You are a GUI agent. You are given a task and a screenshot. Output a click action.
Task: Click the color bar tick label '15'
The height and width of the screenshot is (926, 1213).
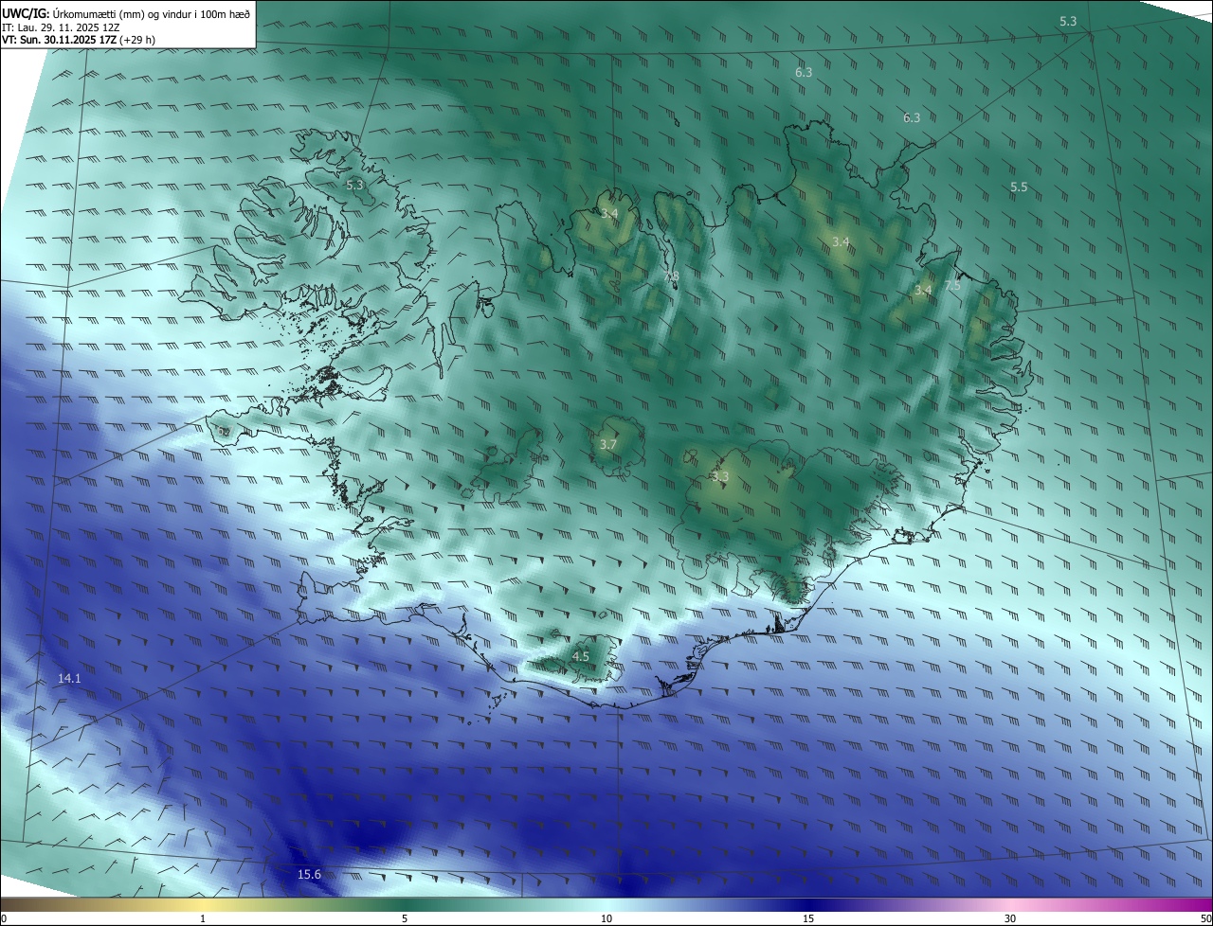[808, 918]
